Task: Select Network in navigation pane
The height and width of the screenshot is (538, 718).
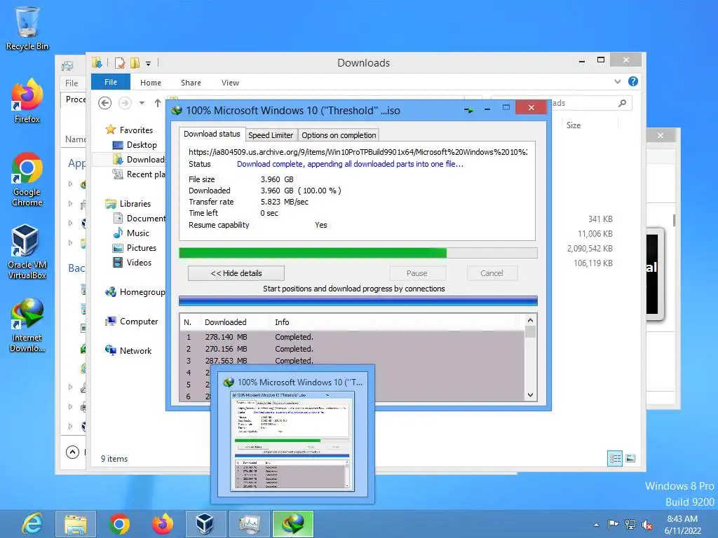Action: click(x=128, y=350)
